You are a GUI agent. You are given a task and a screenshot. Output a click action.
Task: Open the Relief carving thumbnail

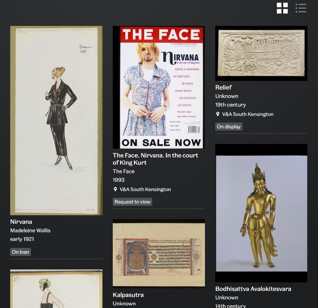click(x=261, y=53)
